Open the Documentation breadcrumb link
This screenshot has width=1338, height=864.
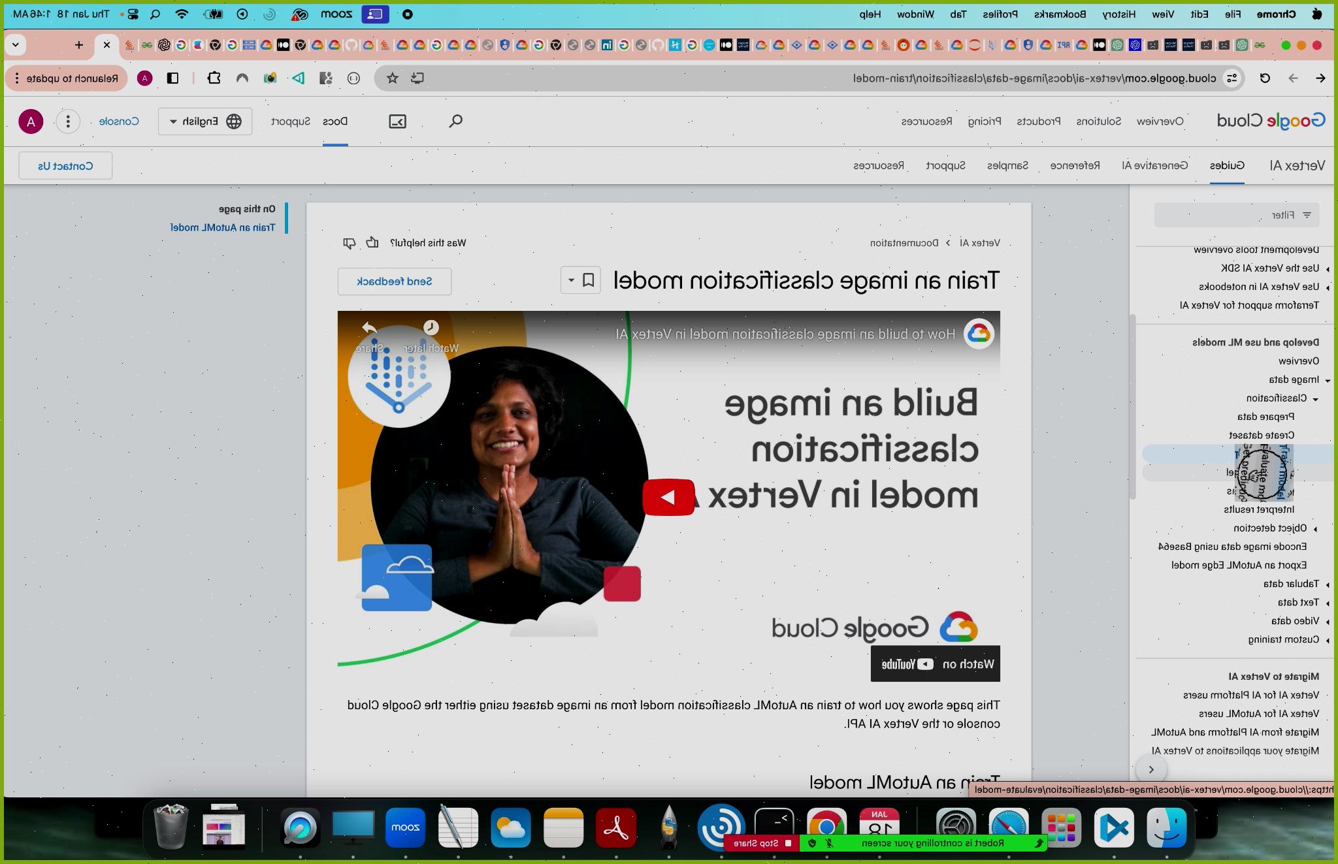pos(904,243)
